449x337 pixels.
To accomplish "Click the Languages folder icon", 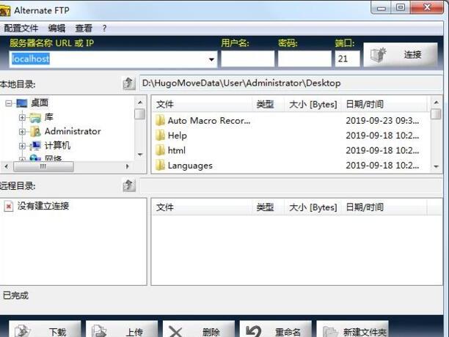I will 161,165.
